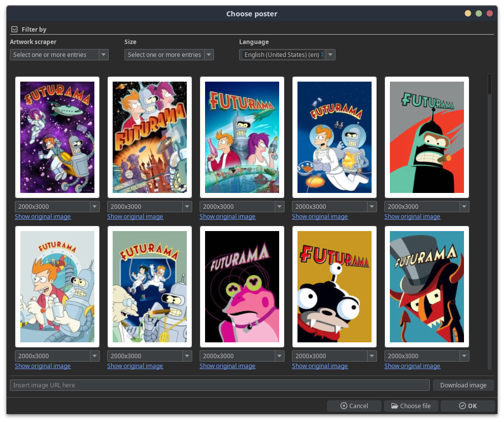
Task: Open the Size filter dropdown
Action: click(168, 55)
